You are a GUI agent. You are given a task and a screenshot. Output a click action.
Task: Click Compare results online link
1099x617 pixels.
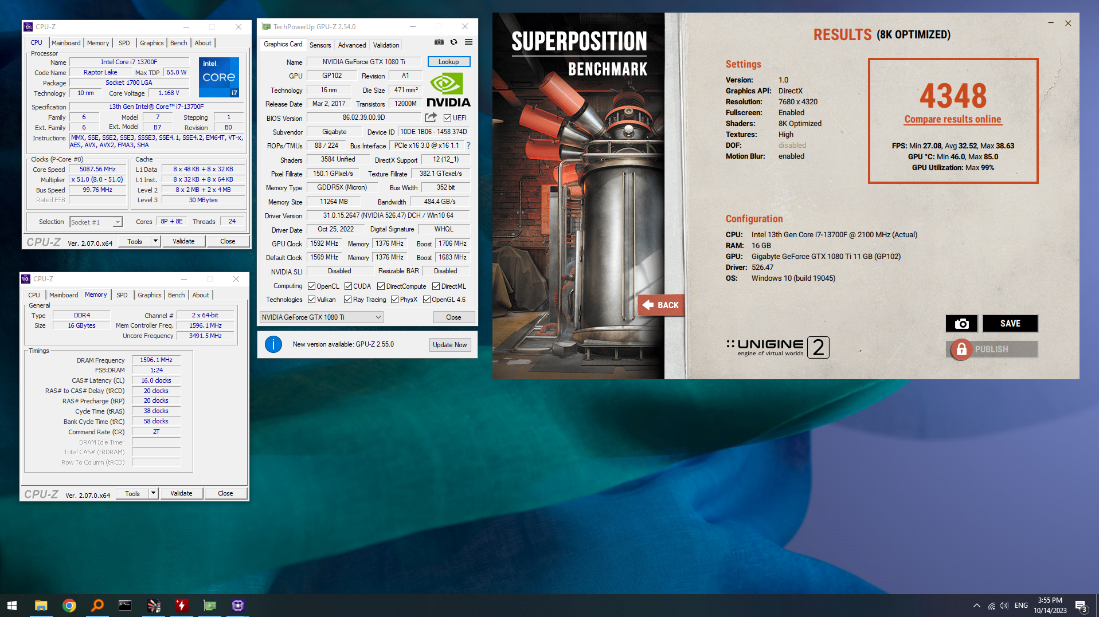[953, 119]
